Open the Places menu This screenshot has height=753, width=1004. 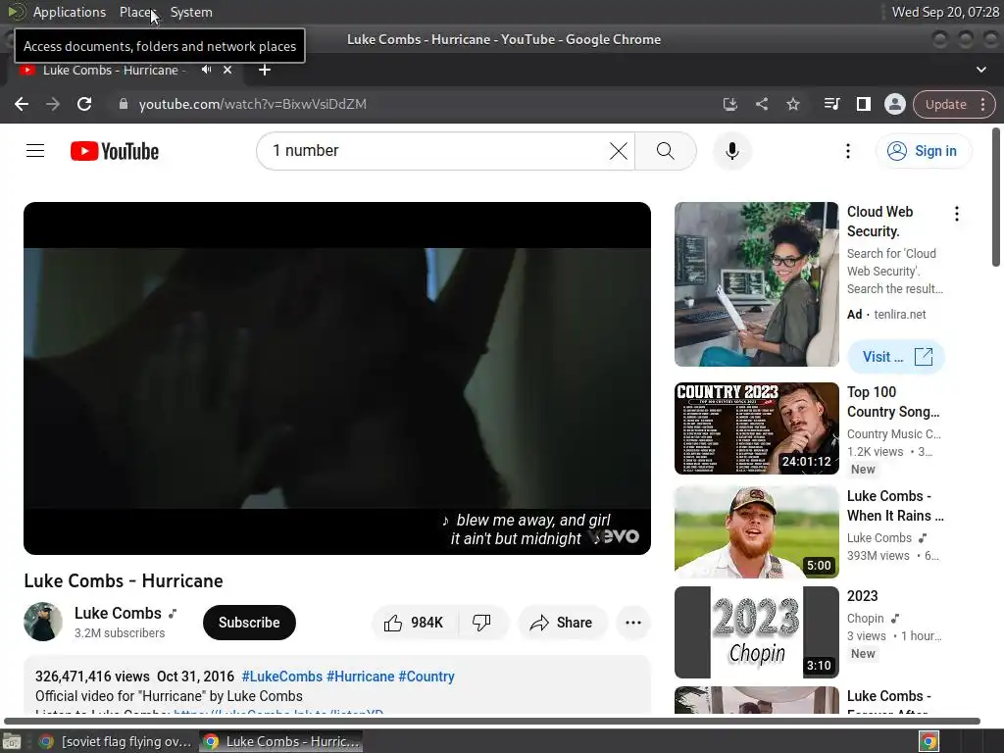(x=137, y=12)
